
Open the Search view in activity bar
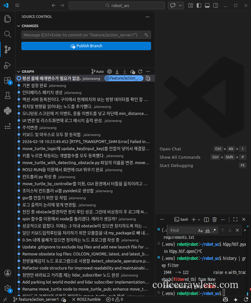tap(7, 34)
